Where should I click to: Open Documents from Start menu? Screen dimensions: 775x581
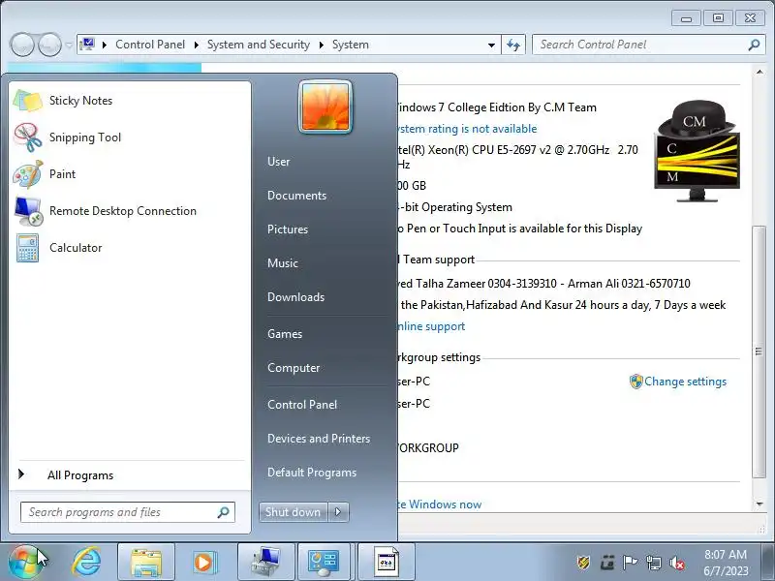pos(296,196)
